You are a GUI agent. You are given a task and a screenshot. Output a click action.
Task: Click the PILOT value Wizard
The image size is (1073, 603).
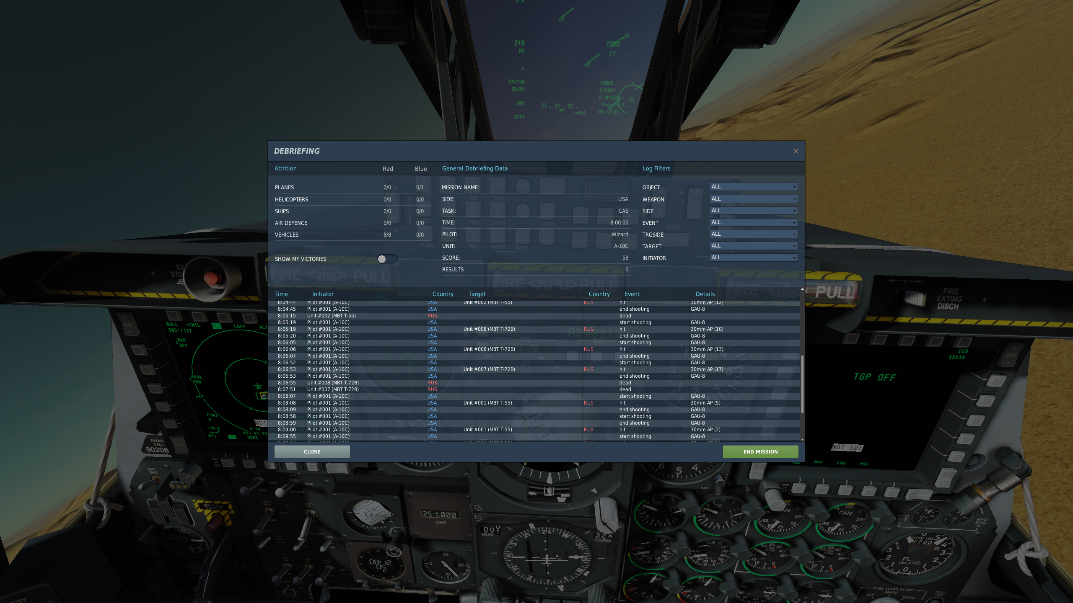tap(619, 234)
